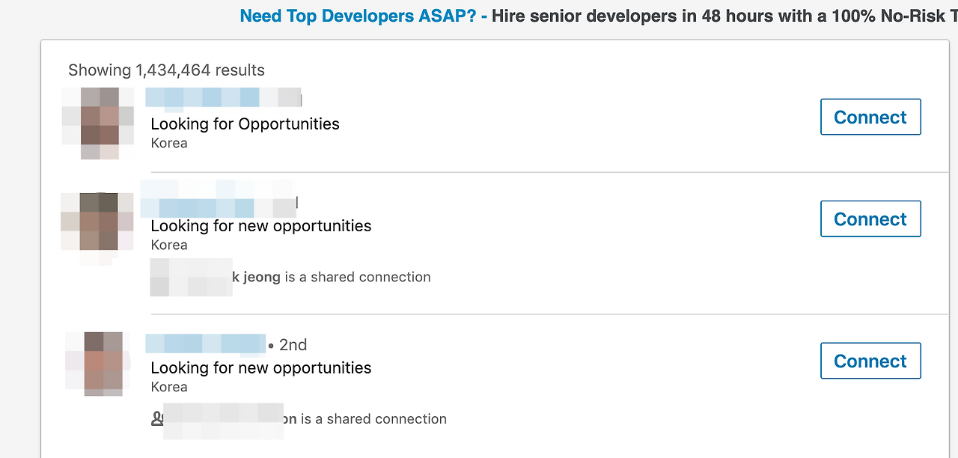Click Connect for the 2nd-degree result
Image resolution: width=958 pixels, height=458 pixels.
[x=870, y=361]
